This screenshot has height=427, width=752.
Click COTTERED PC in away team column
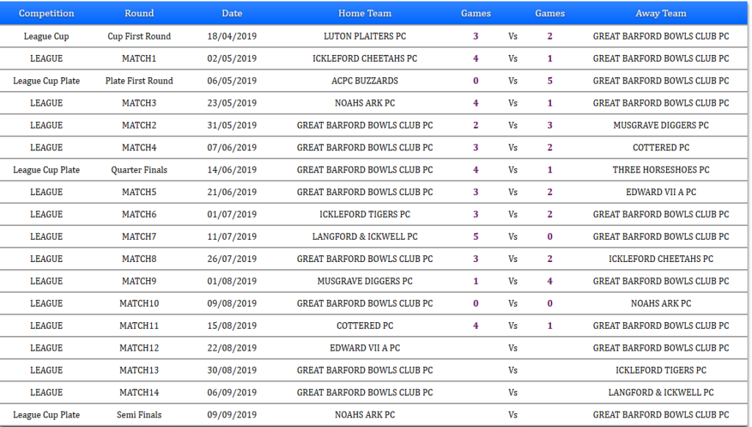(660, 147)
